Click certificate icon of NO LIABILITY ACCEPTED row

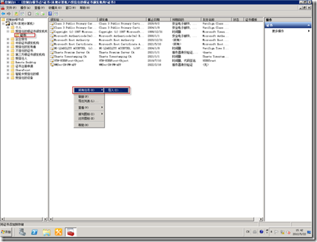52,48
